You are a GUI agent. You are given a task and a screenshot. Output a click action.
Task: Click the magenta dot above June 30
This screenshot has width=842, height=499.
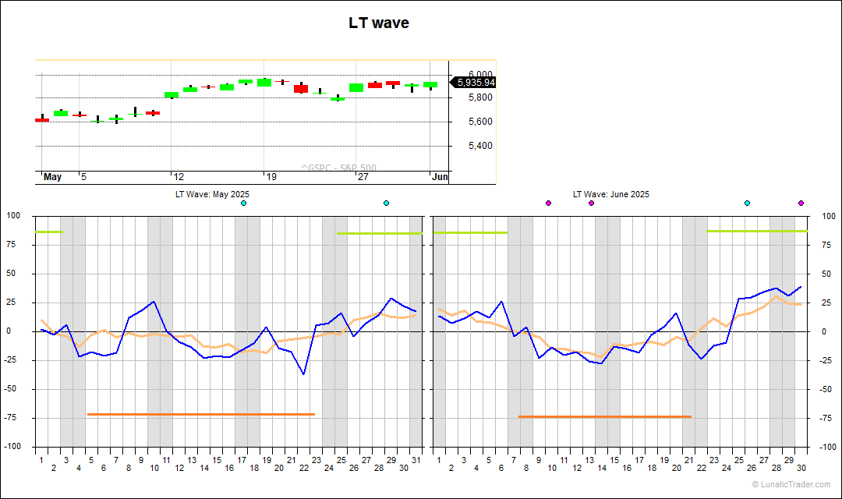pos(801,203)
